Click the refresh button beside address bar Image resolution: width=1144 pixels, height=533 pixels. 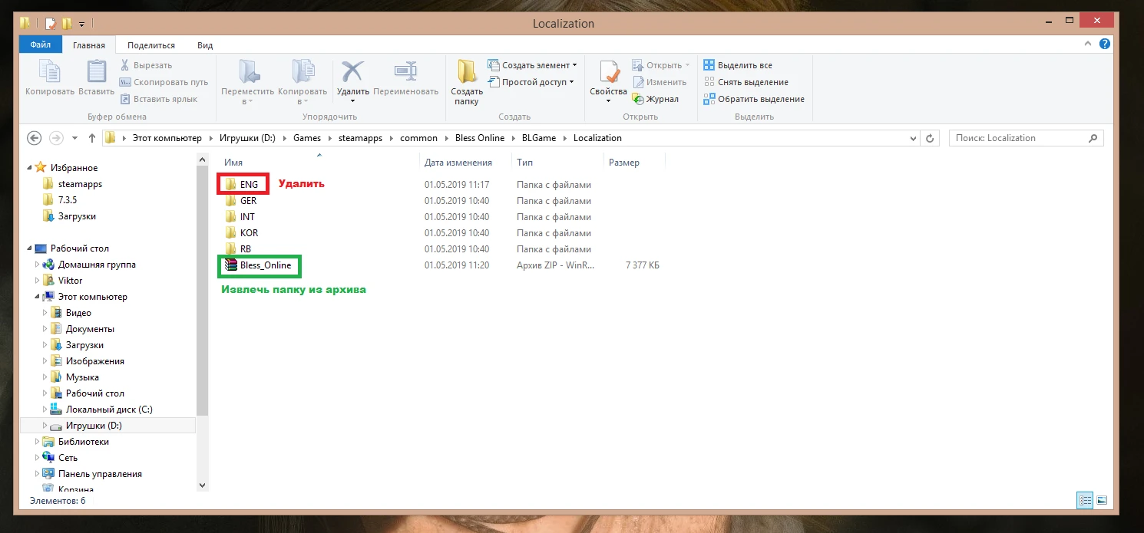[930, 138]
